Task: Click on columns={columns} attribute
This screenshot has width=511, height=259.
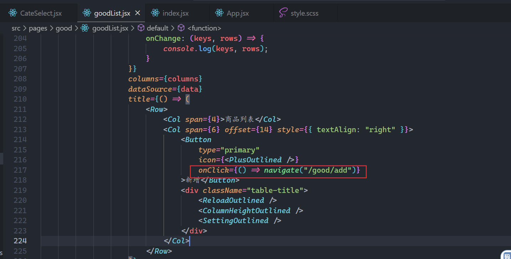Action: 165,79
